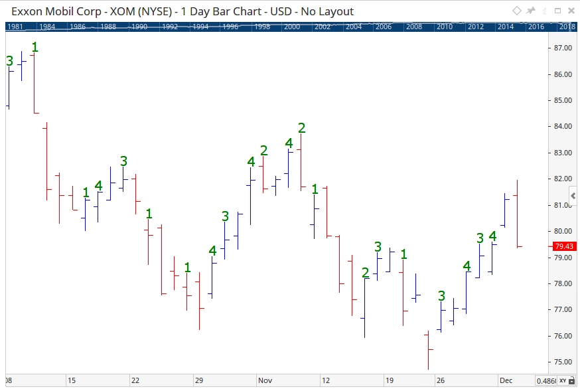Click the '22' label on the date axis
Screen dimensions: 580x389
coord(135,380)
